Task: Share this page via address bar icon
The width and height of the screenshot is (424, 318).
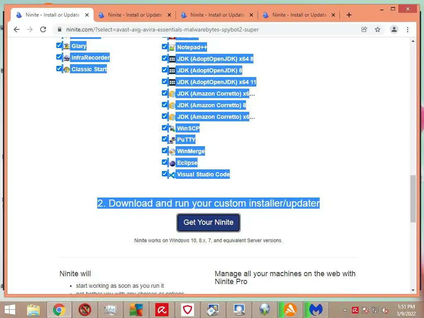Action: click(x=364, y=29)
